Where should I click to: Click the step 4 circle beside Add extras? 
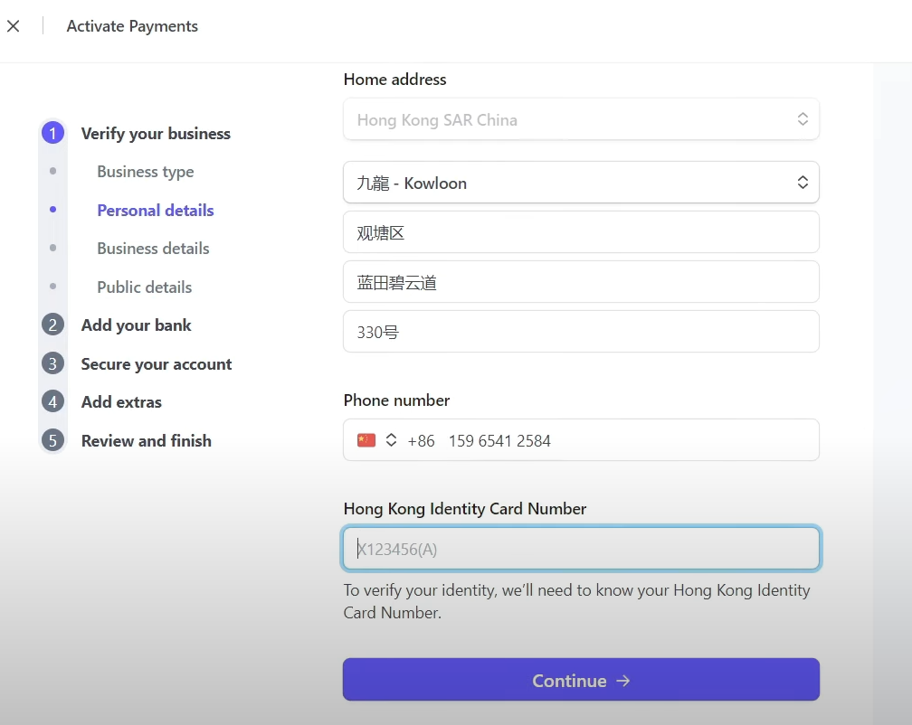(52, 401)
